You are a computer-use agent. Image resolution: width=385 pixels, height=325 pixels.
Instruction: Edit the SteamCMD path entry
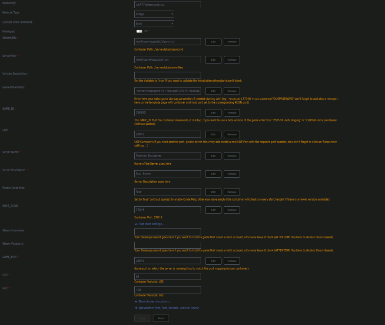pyautogui.click(x=213, y=42)
